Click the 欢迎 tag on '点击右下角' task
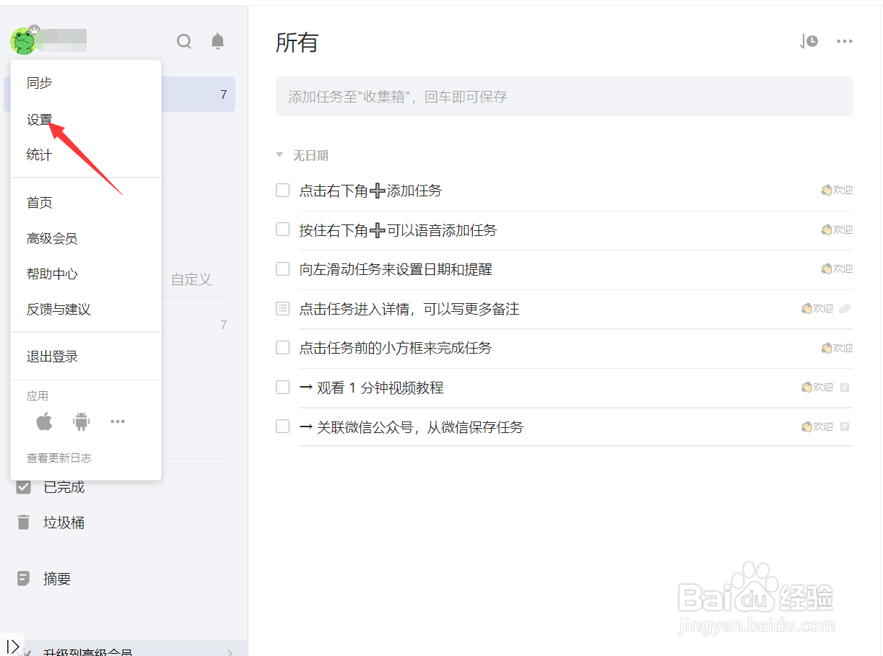 pyautogui.click(x=837, y=191)
